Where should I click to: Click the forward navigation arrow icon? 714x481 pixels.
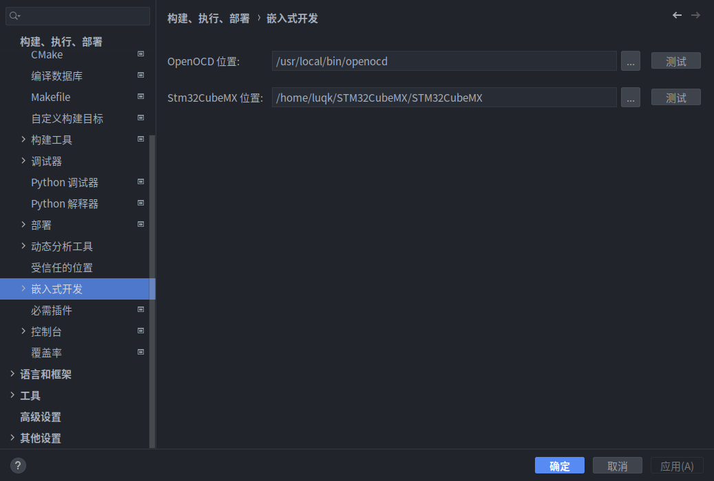coord(697,14)
